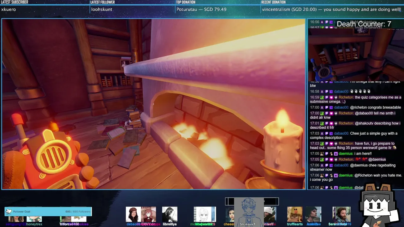Image resolution: width=404 pixels, height=227 pixels.
Task: Click the latest subscriber name 'xkuero'
Action: coord(9,9)
